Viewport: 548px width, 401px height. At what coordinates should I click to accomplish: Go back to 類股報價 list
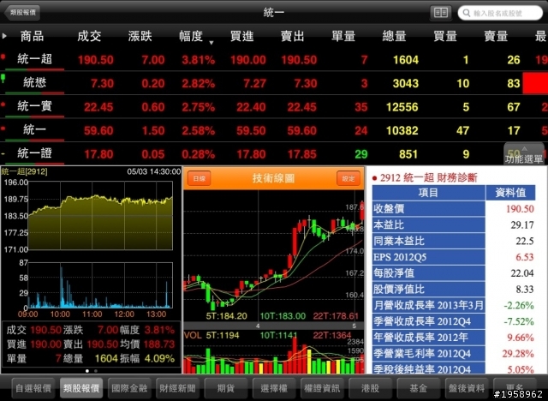pos(23,13)
